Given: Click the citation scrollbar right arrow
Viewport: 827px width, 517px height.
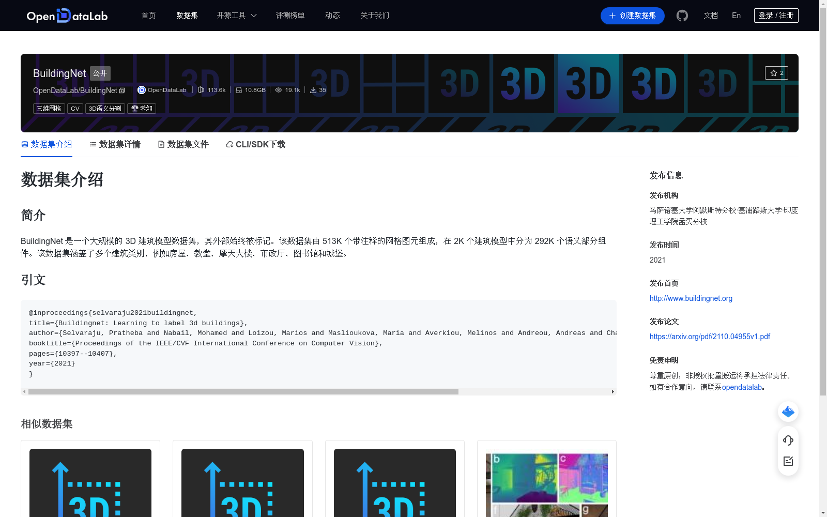Looking at the screenshot, I should (613, 391).
